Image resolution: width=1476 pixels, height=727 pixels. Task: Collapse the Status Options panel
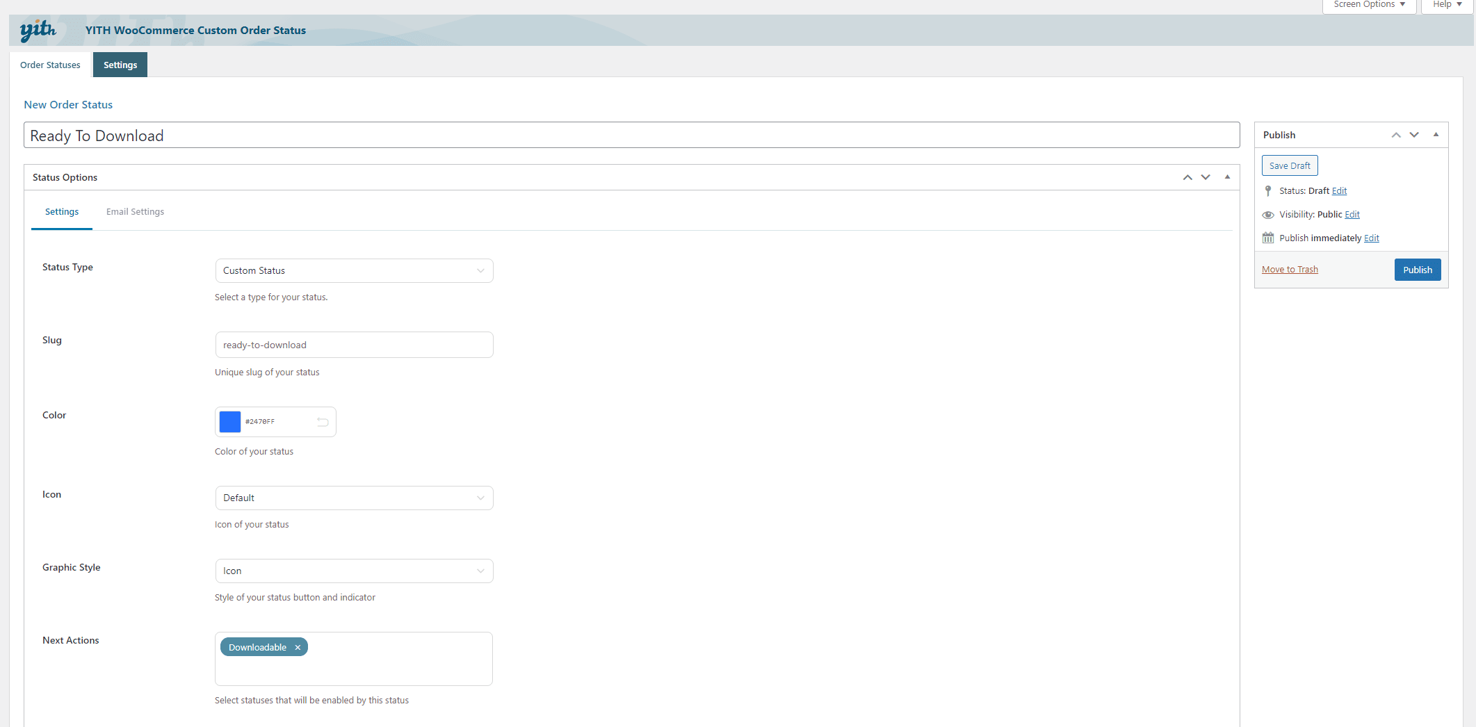(x=1227, y=177)
